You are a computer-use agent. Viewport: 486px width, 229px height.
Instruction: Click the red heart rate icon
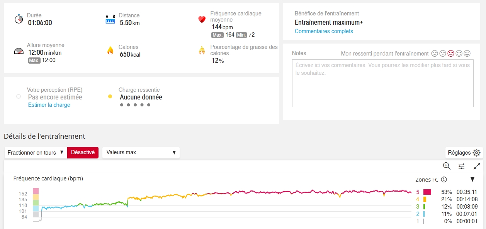[202, 19]
